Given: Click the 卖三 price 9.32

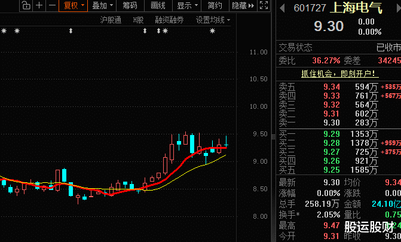Looking at the screenshot, I should (x=332, y=105).
